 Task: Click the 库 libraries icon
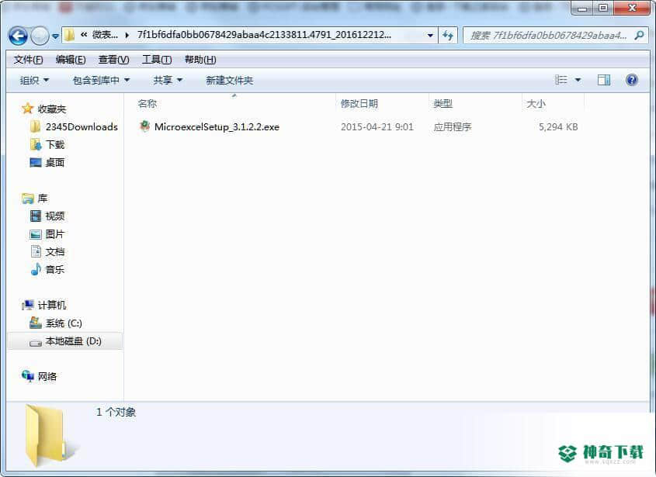click(28, 198)
